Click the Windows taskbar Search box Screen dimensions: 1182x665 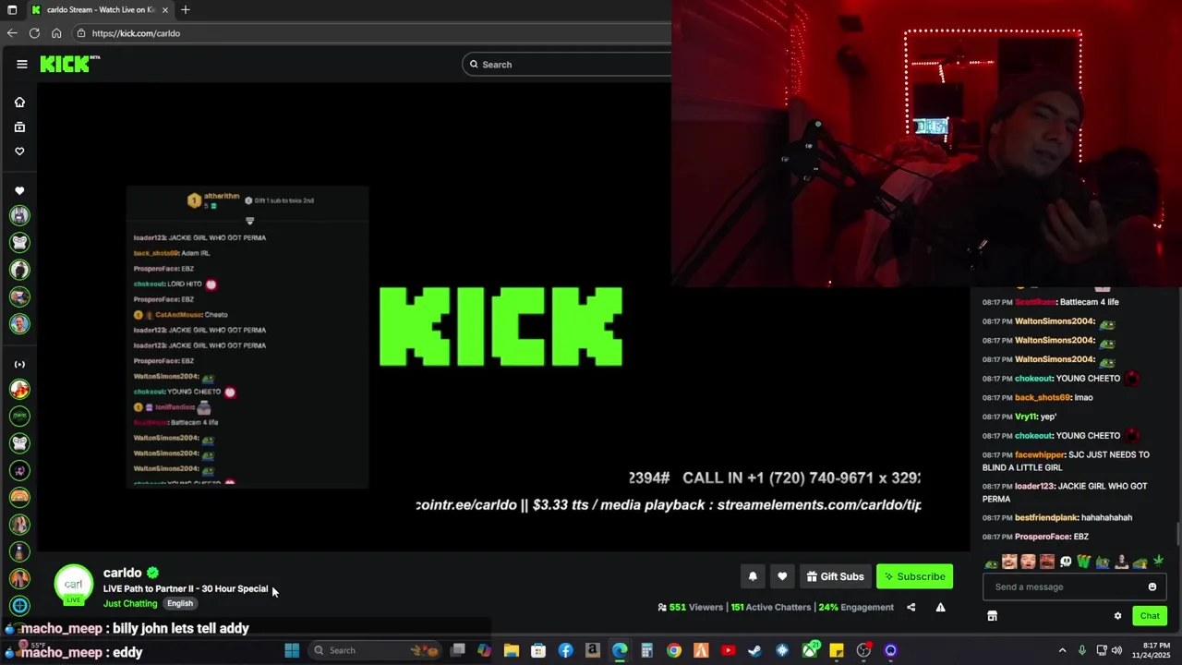click(x=373, y=650)
